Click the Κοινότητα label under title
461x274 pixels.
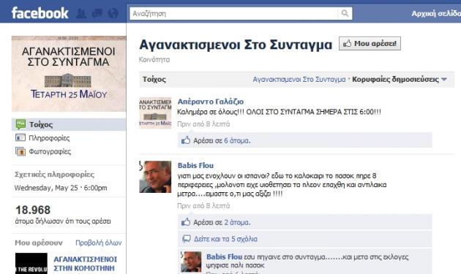[154, 60]
